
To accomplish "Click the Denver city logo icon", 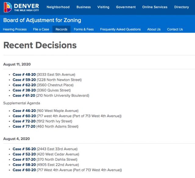I will (8, 7).
